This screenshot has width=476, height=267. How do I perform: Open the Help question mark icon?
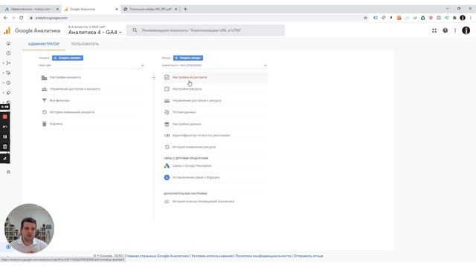click(x=445, y=30)
